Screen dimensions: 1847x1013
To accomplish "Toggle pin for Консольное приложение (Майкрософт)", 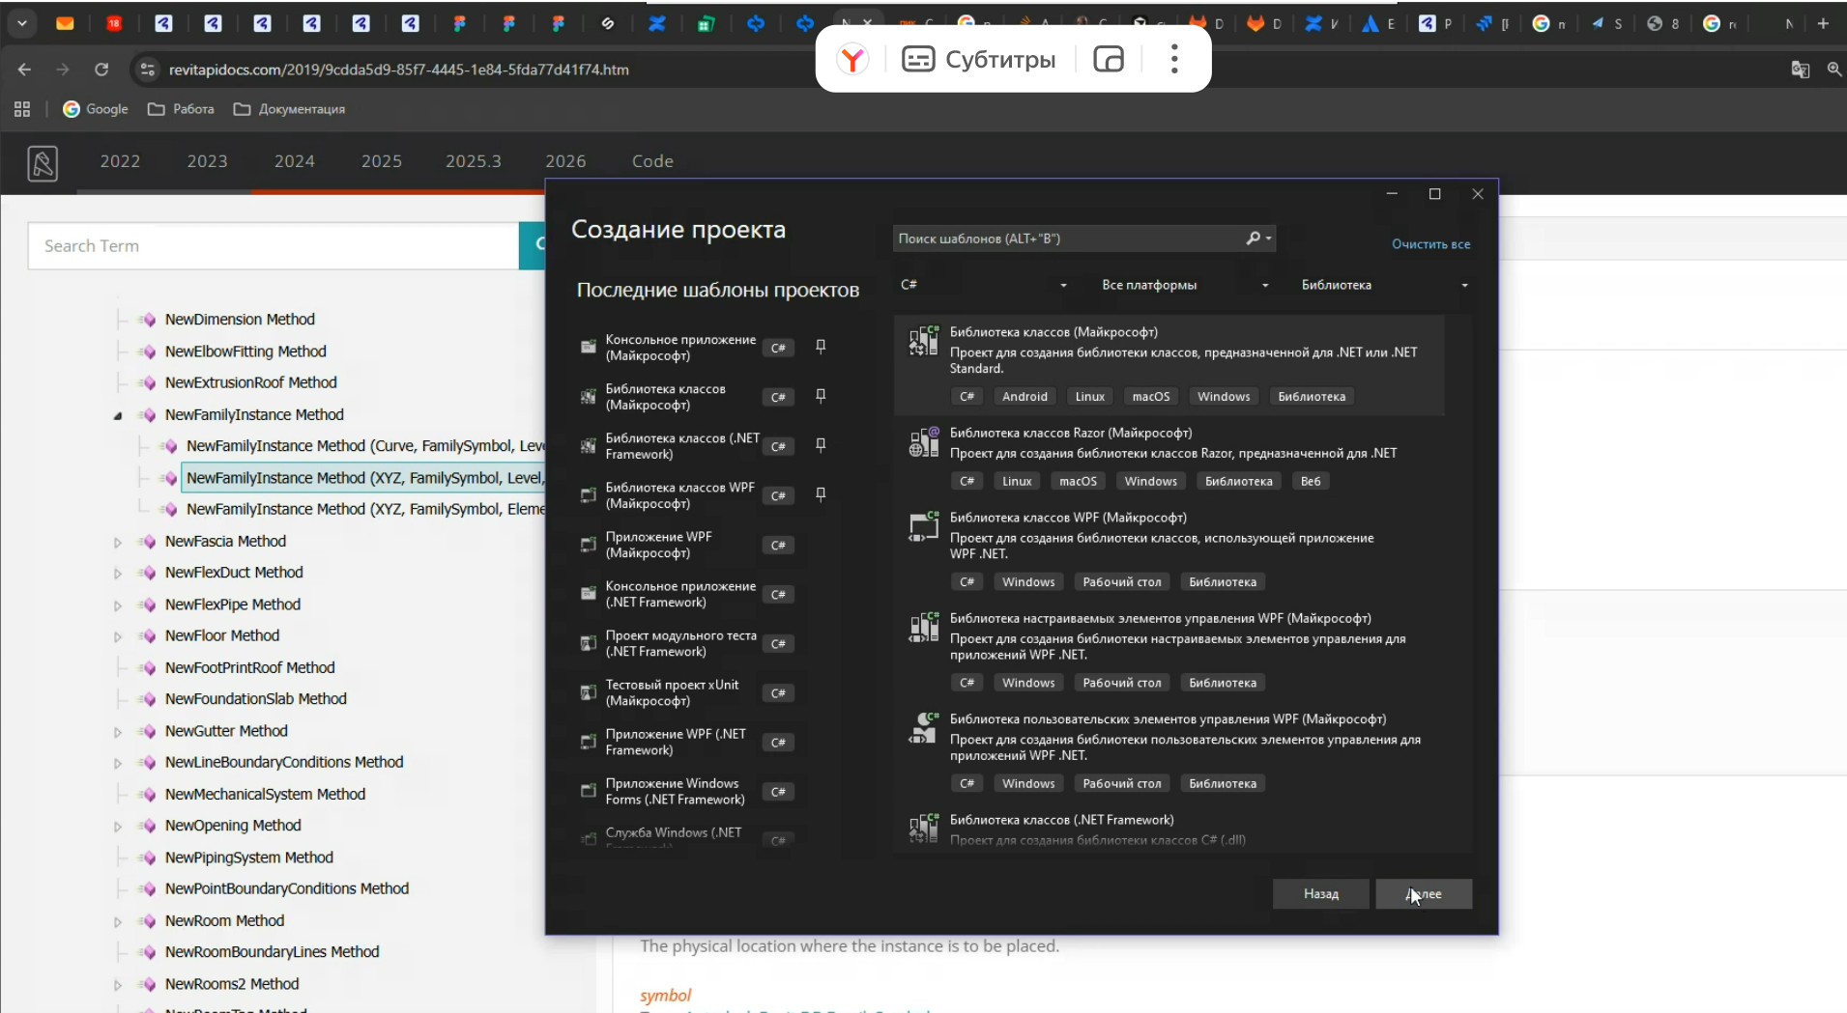I will tap(821, 347).
